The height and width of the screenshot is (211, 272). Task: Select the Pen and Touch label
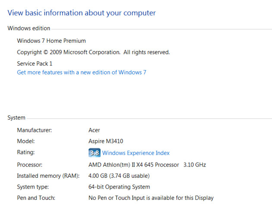(36, 198)
